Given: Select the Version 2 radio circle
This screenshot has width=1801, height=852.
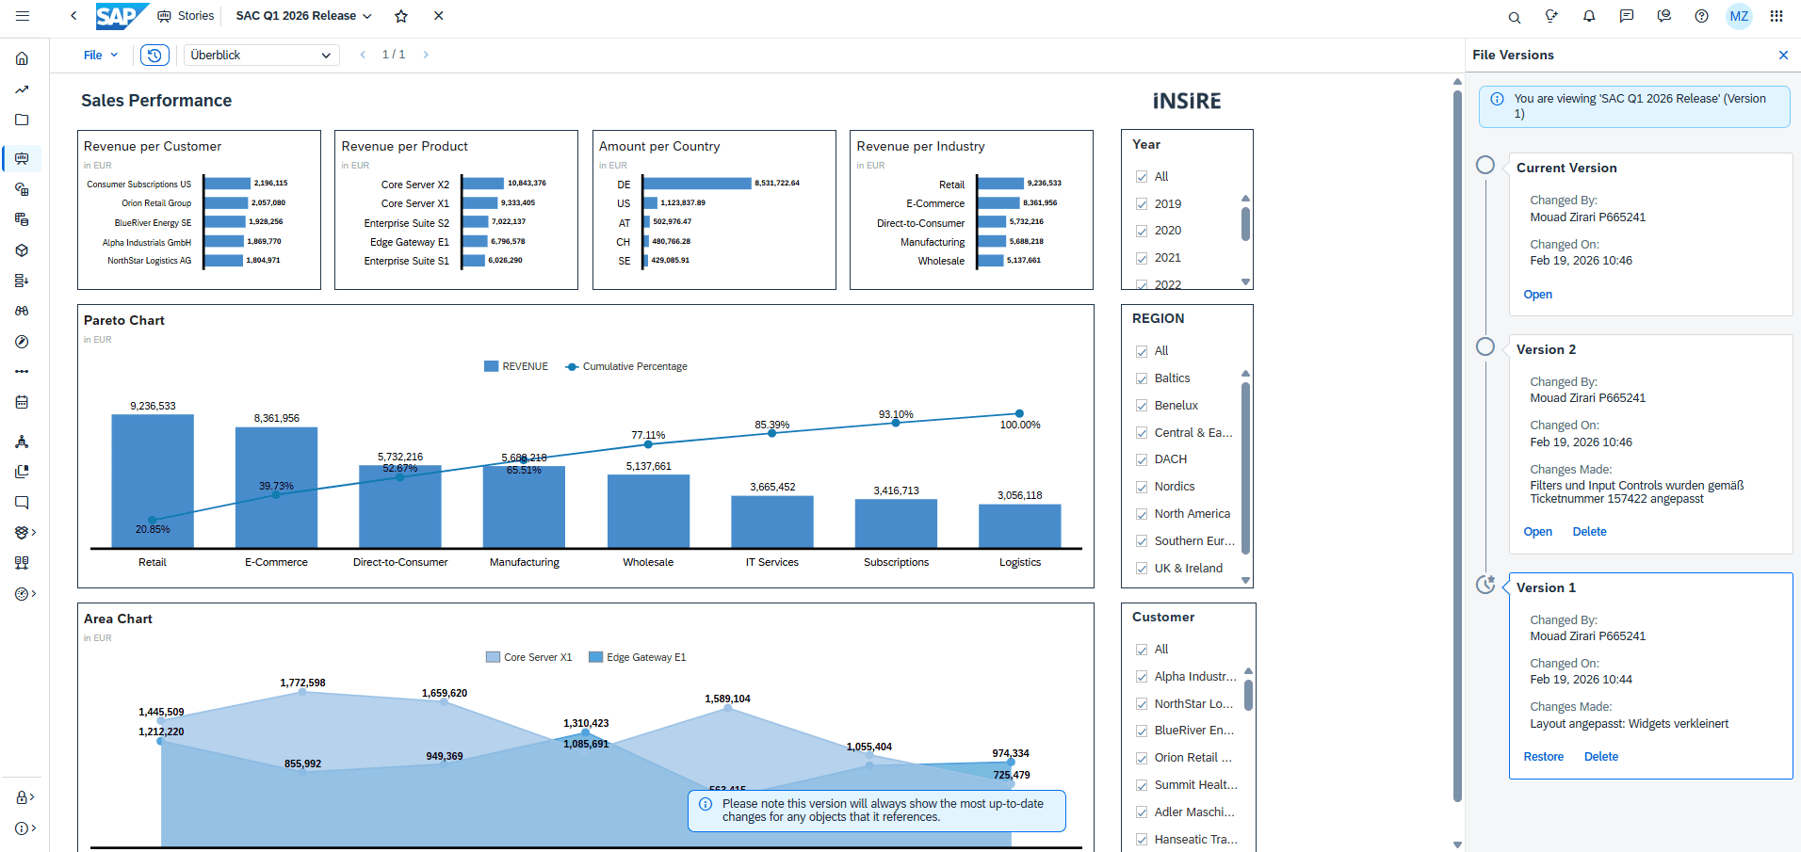Looking at the screenshot, I should [x=1485, y=346].
